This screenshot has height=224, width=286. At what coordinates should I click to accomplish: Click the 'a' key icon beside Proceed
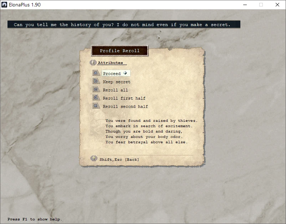96,73
